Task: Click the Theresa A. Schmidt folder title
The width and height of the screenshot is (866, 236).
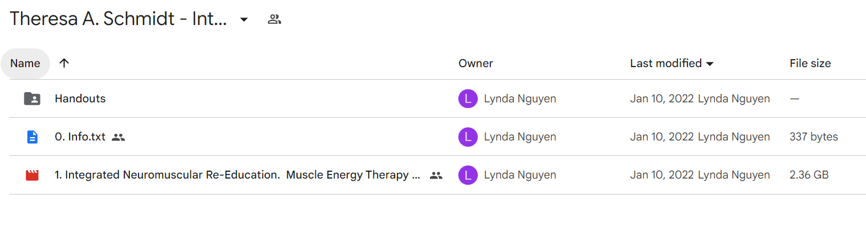Action: 119,19
